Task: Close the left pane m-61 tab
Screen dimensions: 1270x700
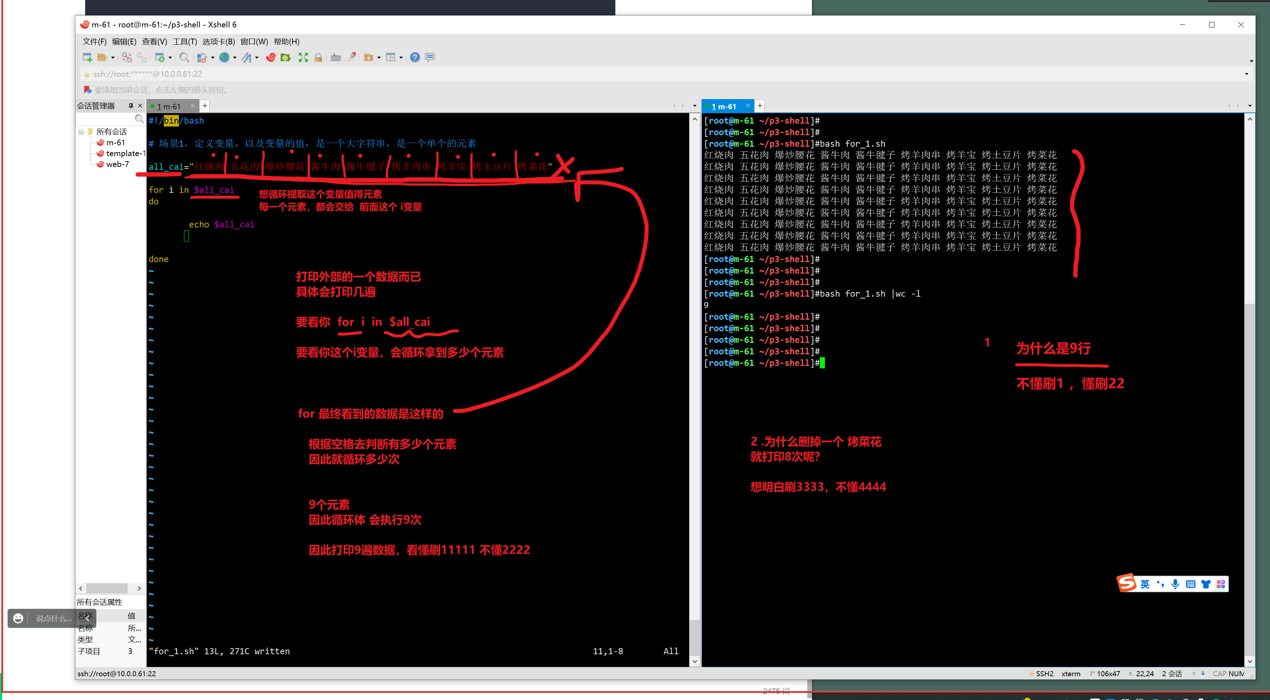Action: coord(193,106)
